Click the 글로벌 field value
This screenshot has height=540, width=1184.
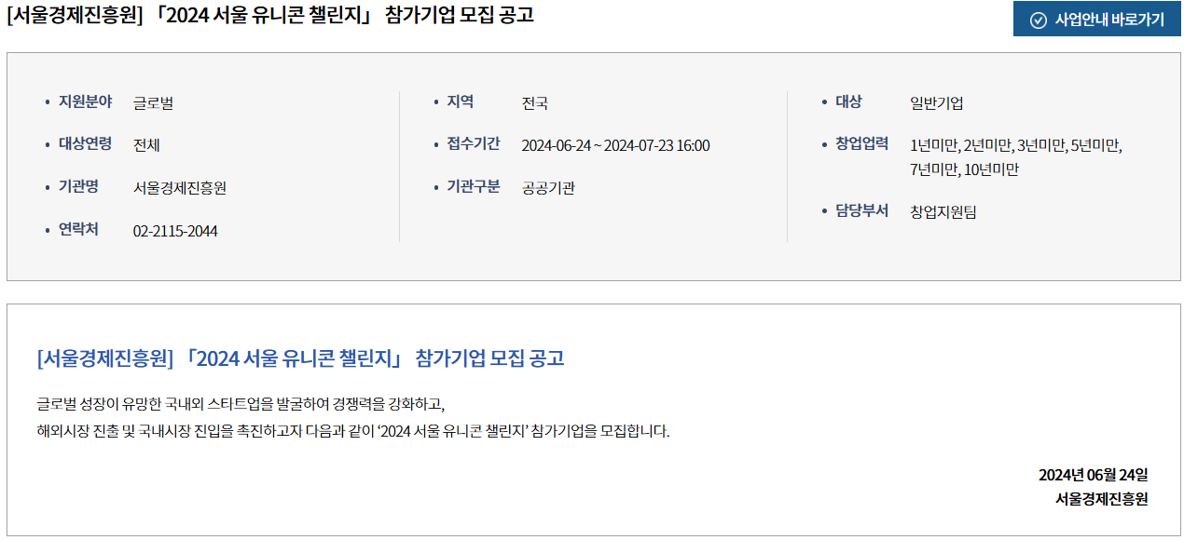click(154, 103)
